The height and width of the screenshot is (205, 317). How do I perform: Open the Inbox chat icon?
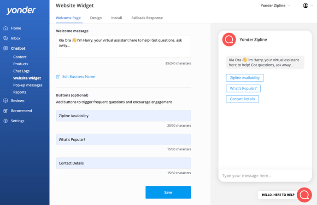[6, 38]
